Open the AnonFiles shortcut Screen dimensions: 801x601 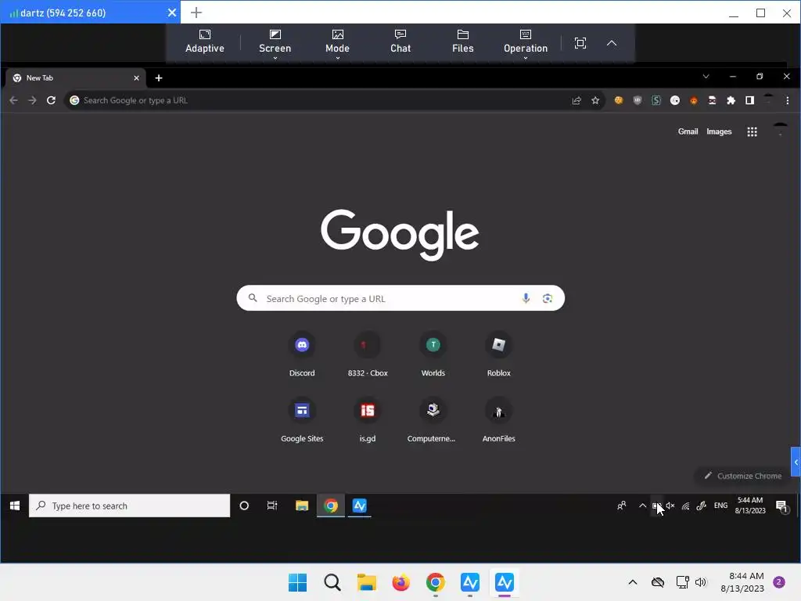pos(498,419)
